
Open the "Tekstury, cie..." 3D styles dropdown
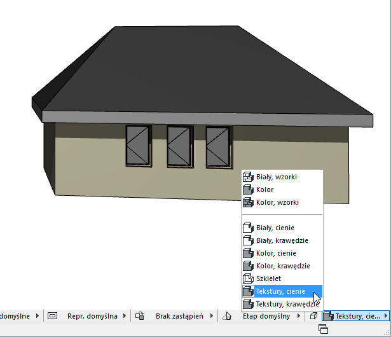point(356,316)
